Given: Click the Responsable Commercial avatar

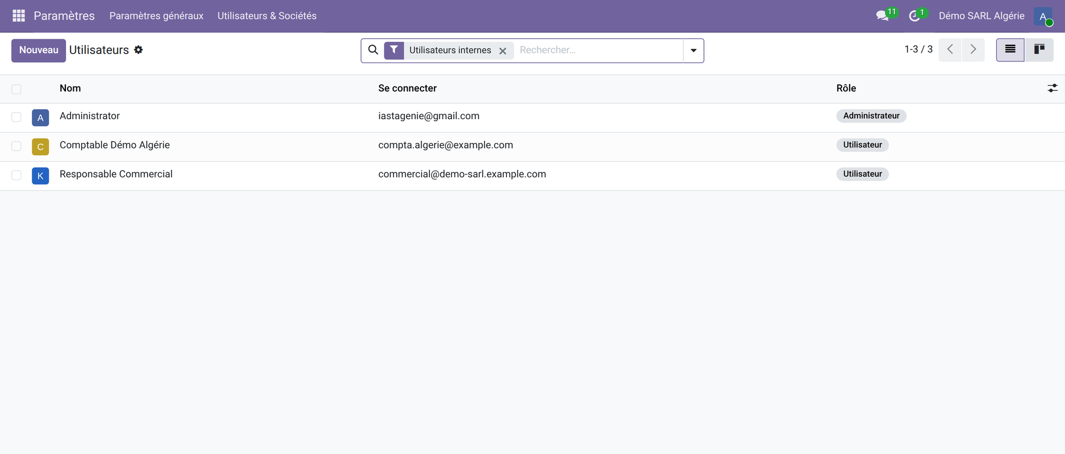Looking at the screenshot, I should click(x=40, y=176).
